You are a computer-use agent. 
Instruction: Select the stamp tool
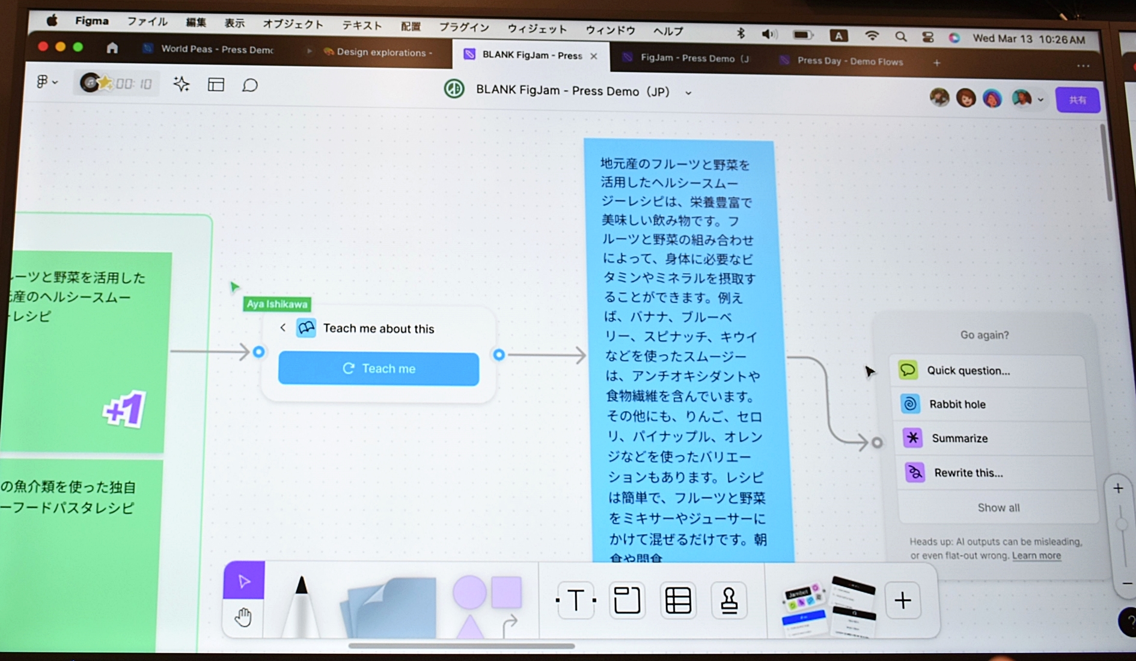(729, 600)
